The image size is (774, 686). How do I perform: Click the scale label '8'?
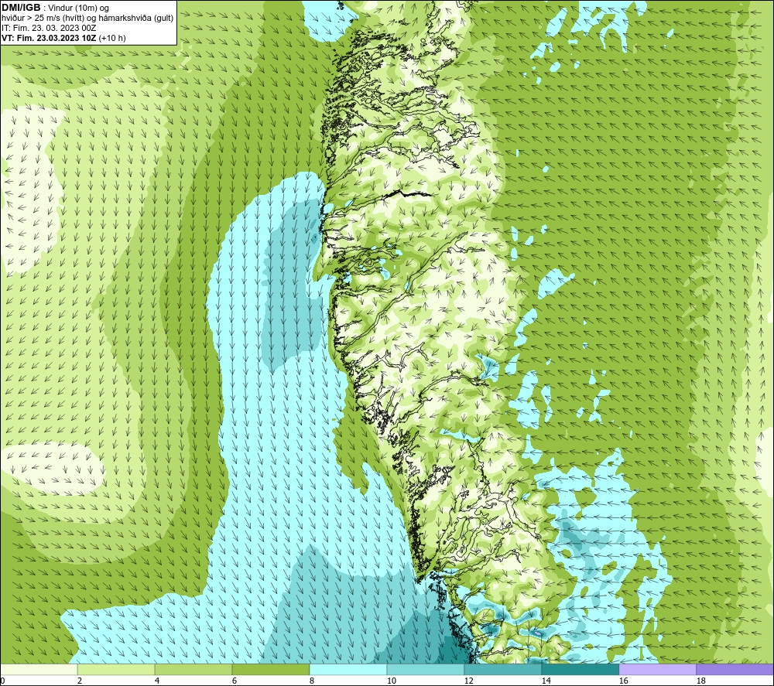click(x=312, y=681)
